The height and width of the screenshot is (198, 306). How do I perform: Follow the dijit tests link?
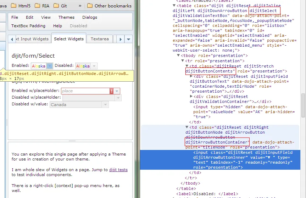[x=118, y=170]
